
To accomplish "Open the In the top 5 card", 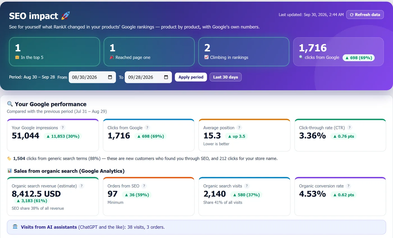I will 54,52.
